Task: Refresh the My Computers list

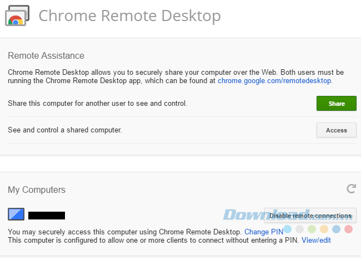Action: click(351, 189)
